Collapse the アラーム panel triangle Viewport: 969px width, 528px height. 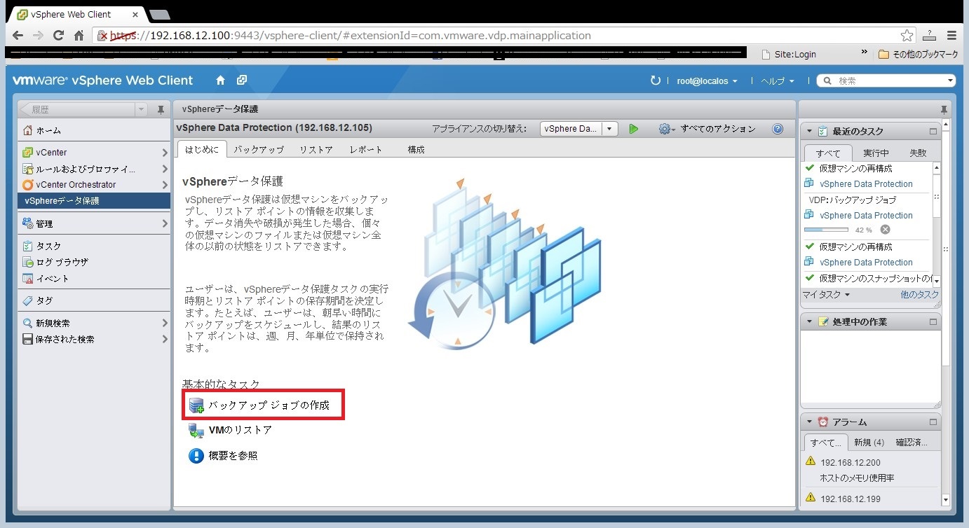(809, 422)
